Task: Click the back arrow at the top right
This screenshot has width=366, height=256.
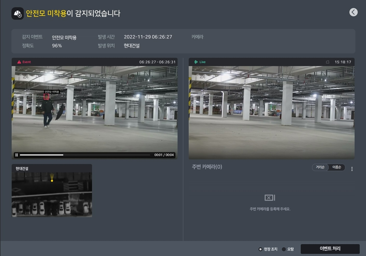Action: pos(353,12)
